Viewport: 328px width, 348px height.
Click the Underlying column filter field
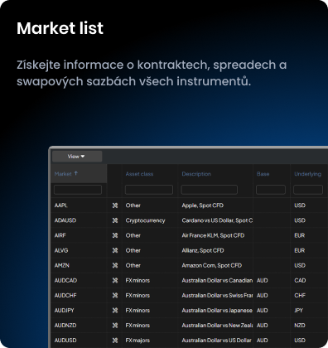tap(308, 190)
